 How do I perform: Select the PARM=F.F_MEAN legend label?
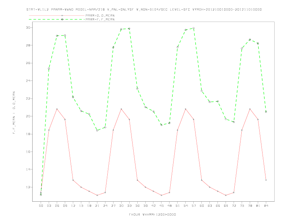(x=100, y=19)
